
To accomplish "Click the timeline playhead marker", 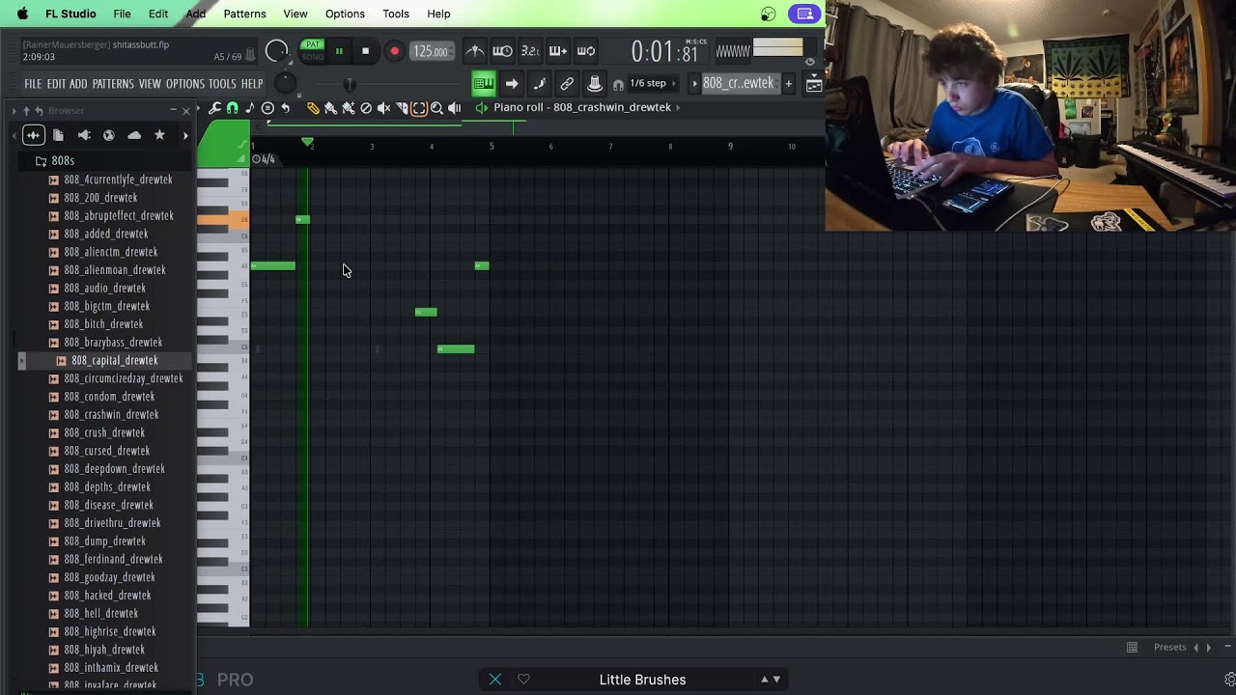I will coord(307,143).
